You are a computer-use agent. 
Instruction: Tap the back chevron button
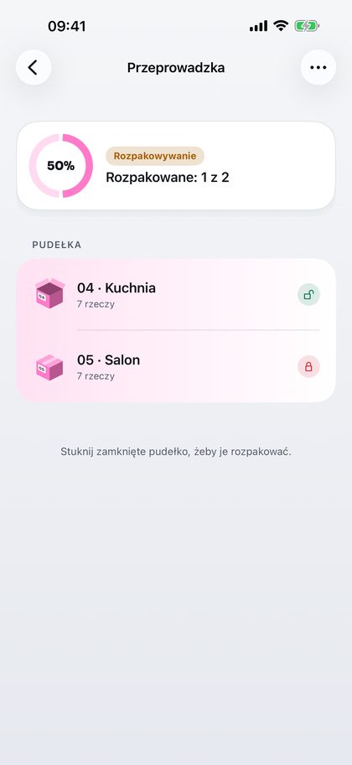pos(34,67)
